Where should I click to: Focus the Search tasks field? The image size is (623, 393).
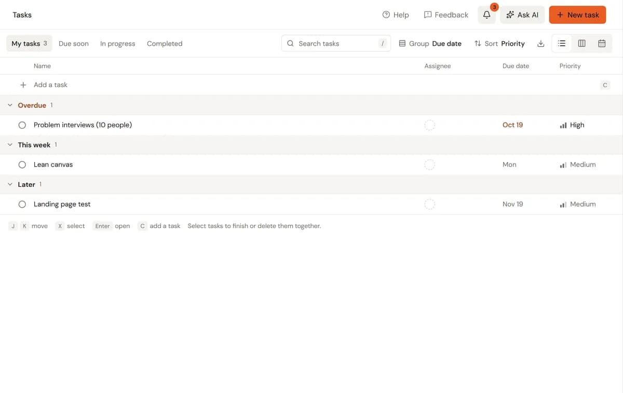pos(336,44)
